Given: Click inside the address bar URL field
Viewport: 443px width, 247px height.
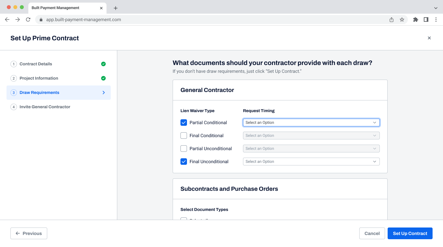Looking at the screenshot, I should (x=130, y=19).
